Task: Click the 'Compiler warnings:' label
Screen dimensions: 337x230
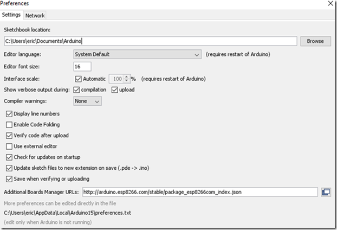Action: click(x=25, y=101)
